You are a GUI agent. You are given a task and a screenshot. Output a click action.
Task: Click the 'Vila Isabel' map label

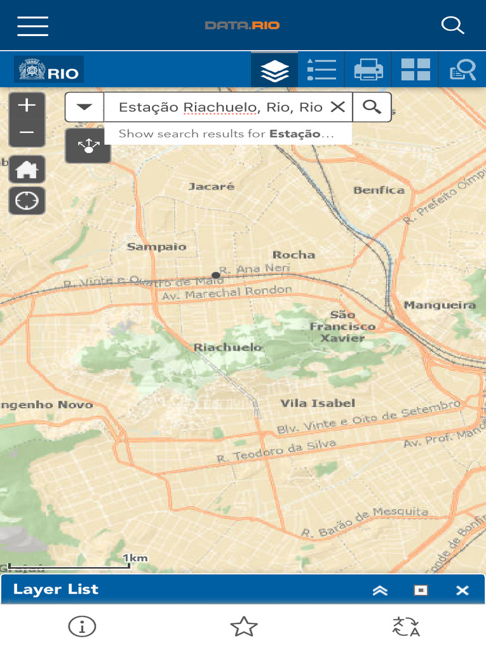318,403
